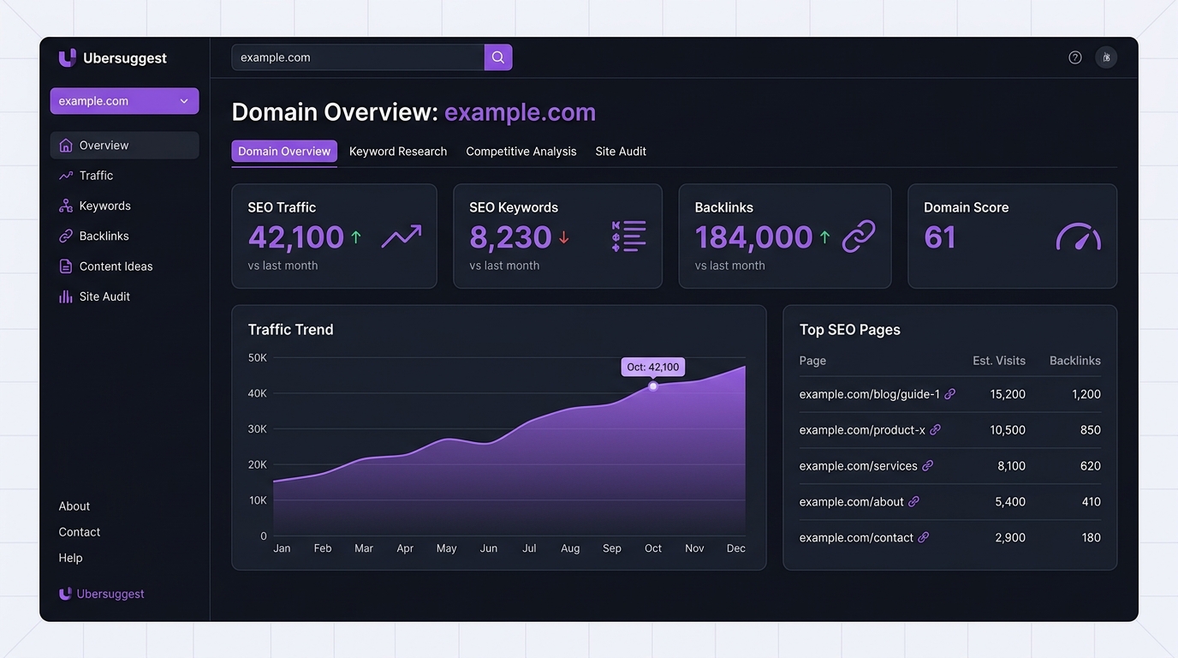
Task: Click the 50K label on chart axis
Action: [x=257, y=357]
